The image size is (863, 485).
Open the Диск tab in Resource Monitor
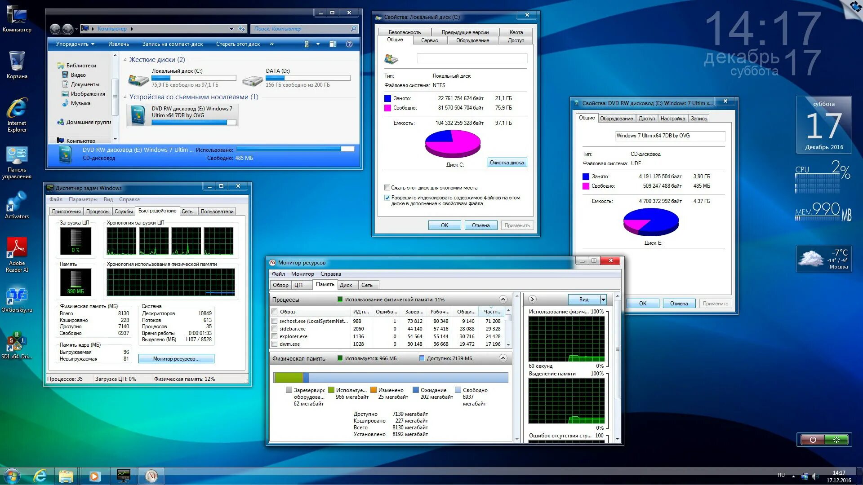pos(346,285)
